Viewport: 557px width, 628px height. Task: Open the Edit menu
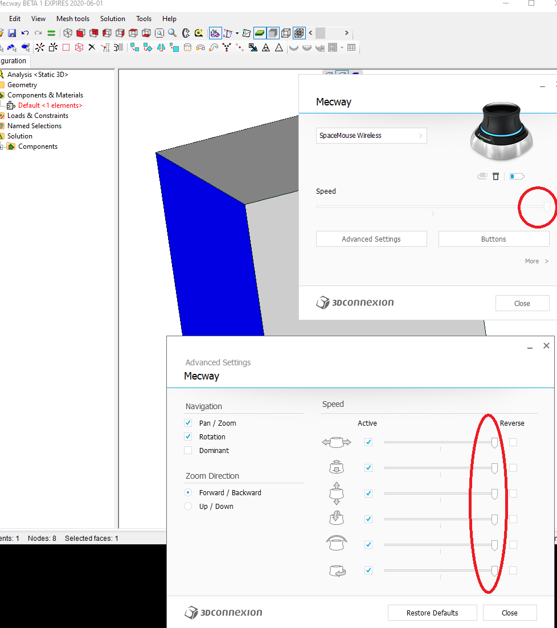15,19
